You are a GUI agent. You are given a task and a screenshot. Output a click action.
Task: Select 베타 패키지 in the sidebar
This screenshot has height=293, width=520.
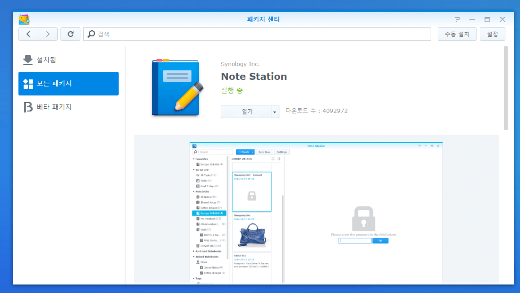pos(69,107)
